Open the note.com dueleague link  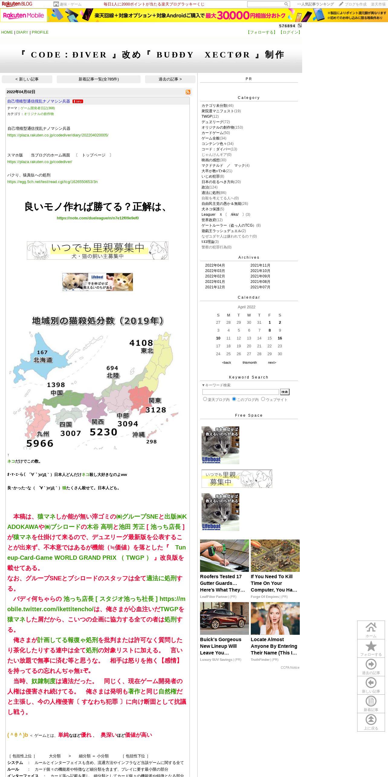coord(98,218)
